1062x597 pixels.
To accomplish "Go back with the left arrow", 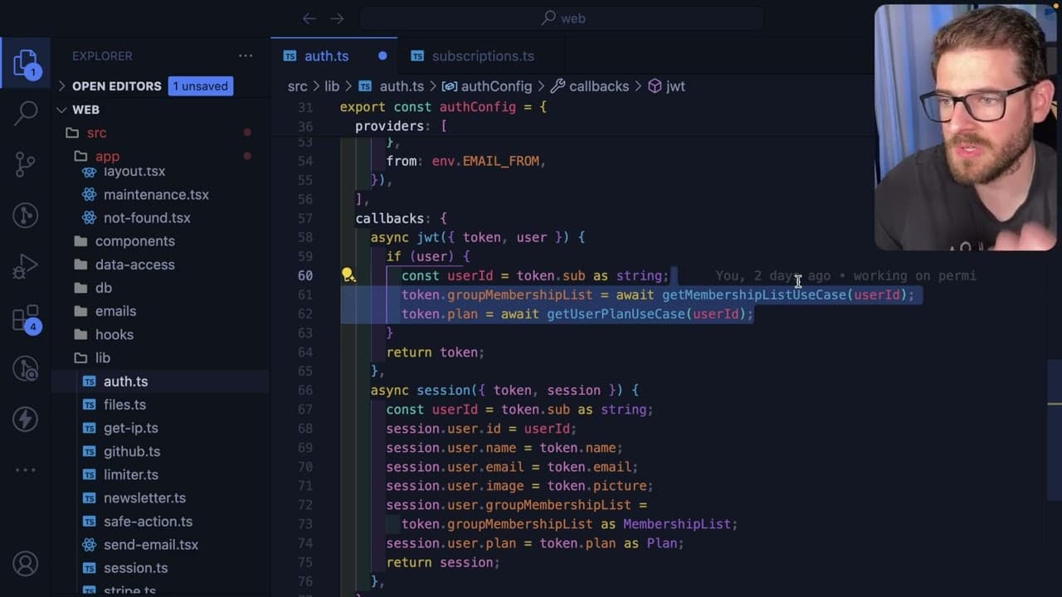I will click(x=309, y=18).
